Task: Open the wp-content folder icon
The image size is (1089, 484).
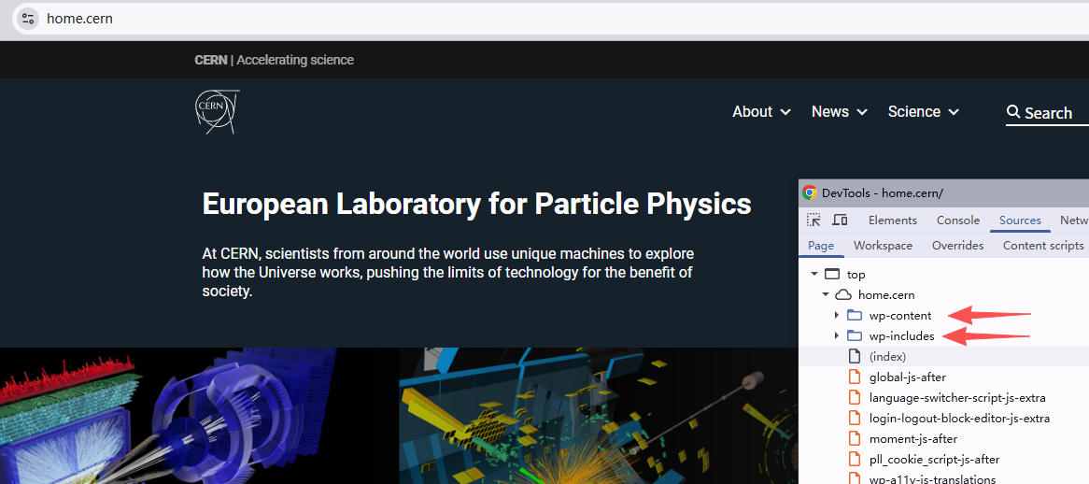Action: [x=855, y=316]
